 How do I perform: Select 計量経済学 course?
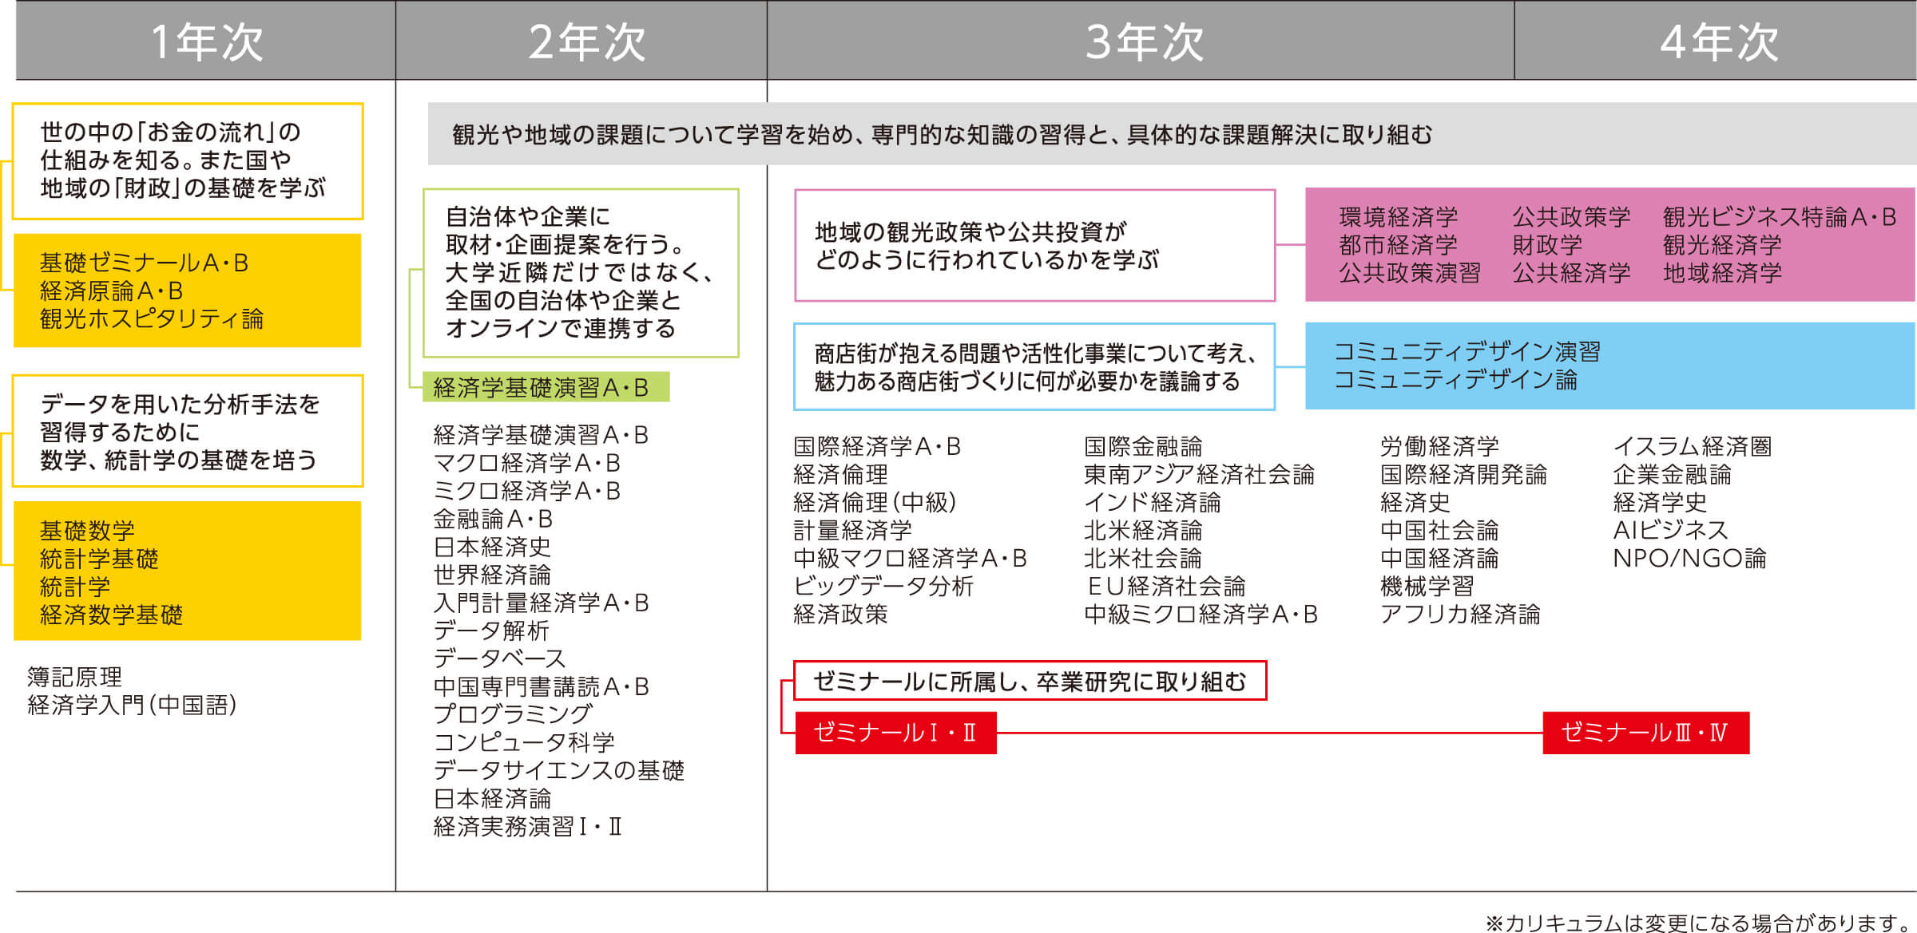pyautogui.click(x=852, y=530)
